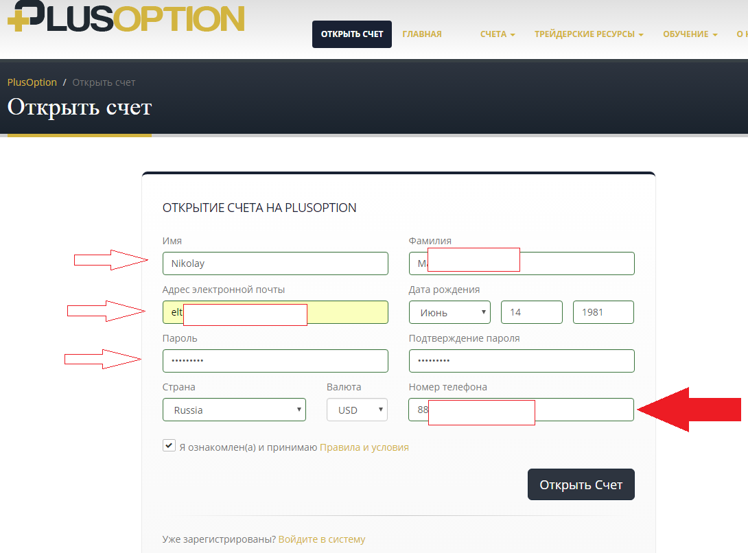The height and width of the screenshot is (553, 748).
Task: Open the birth month dropdown Июнь
Action: pyautogui.click(x=449, y=312)
